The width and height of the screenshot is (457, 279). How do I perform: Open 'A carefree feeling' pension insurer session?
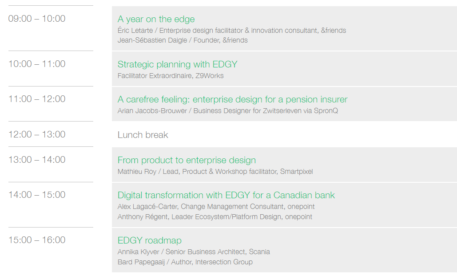tap(232, 99)
